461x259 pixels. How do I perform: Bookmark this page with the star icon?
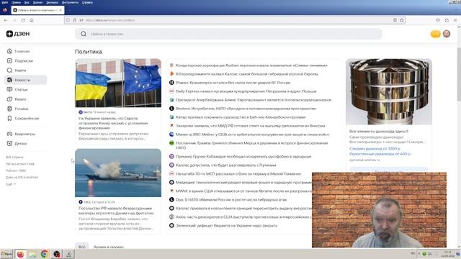click(402, 20)
